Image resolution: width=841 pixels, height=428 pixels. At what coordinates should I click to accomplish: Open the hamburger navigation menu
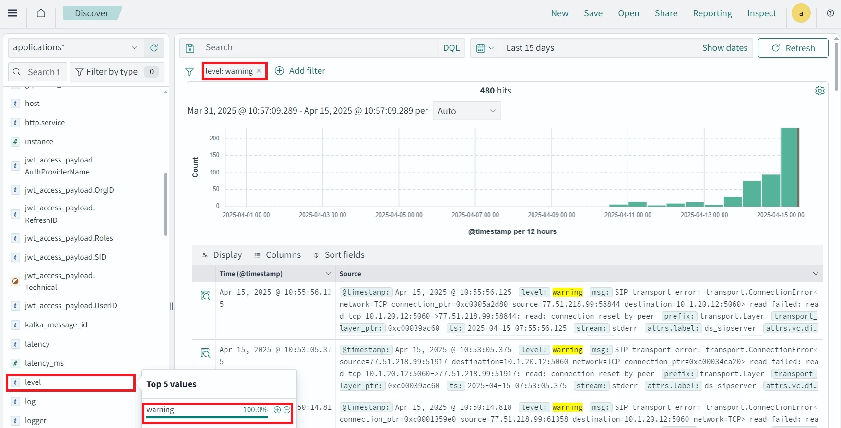click(12, 13)
